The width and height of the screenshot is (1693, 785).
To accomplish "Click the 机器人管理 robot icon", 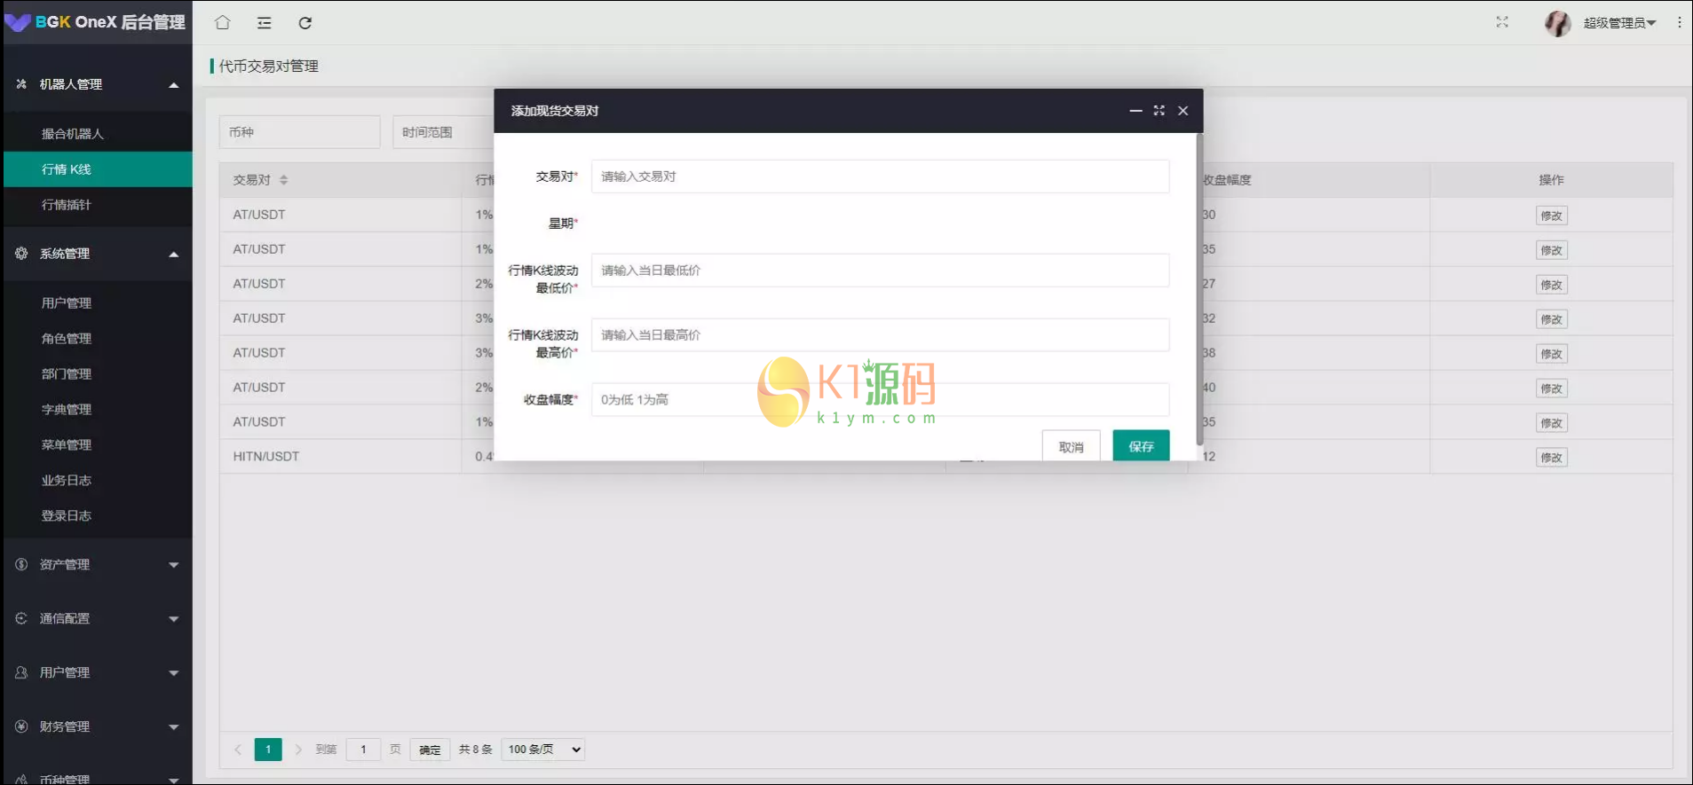I will [21, 84].
